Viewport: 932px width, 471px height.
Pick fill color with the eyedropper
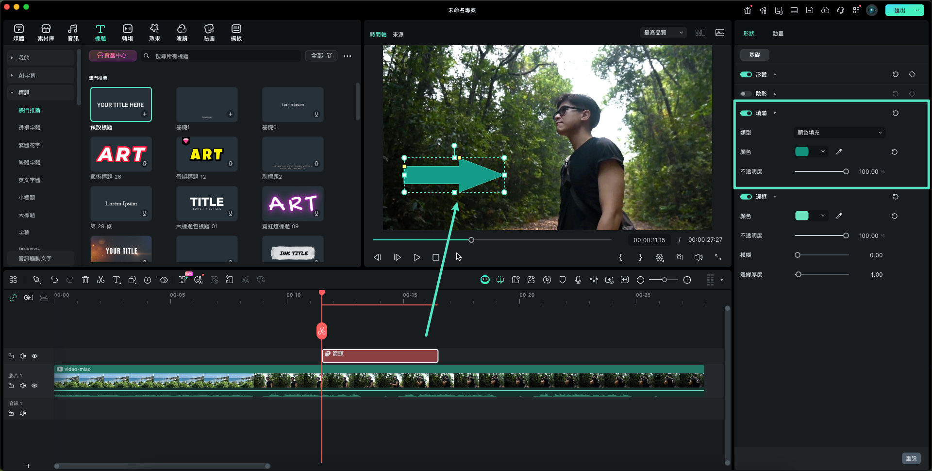click(x=839, y=152)
